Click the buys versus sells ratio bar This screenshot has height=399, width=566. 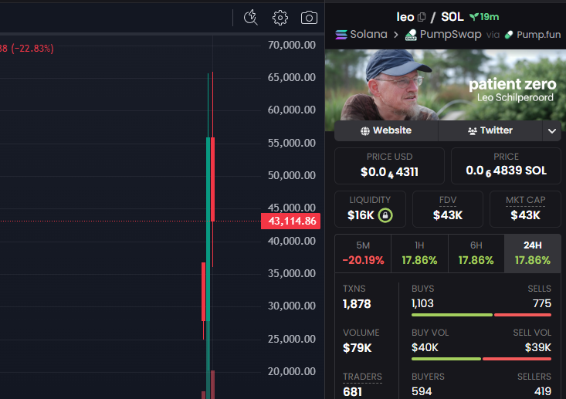coord(481,315)
